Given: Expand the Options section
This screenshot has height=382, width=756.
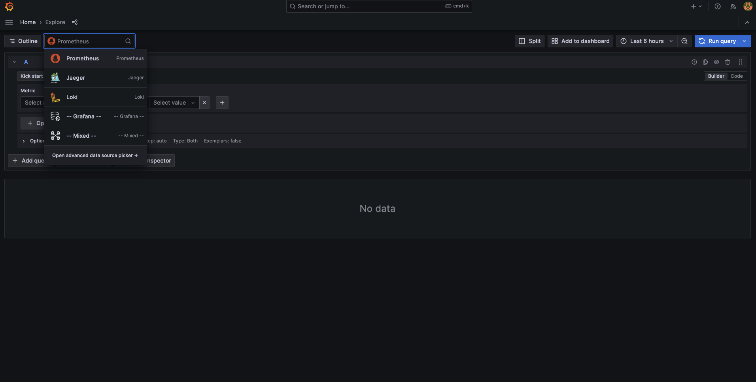Looking at the screenshot, I should coord(23,140).
